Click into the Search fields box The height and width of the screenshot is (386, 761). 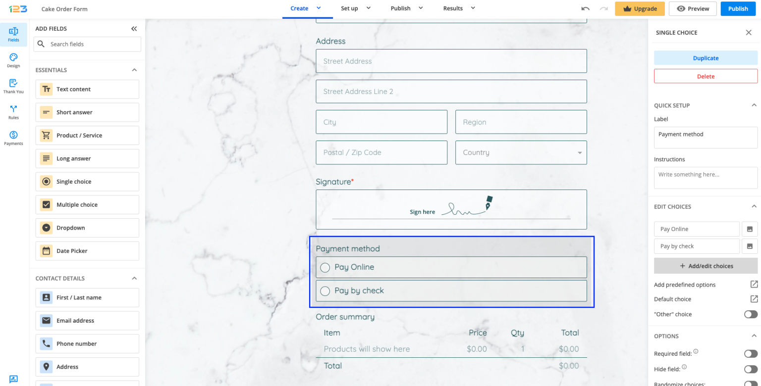[87, 44]
